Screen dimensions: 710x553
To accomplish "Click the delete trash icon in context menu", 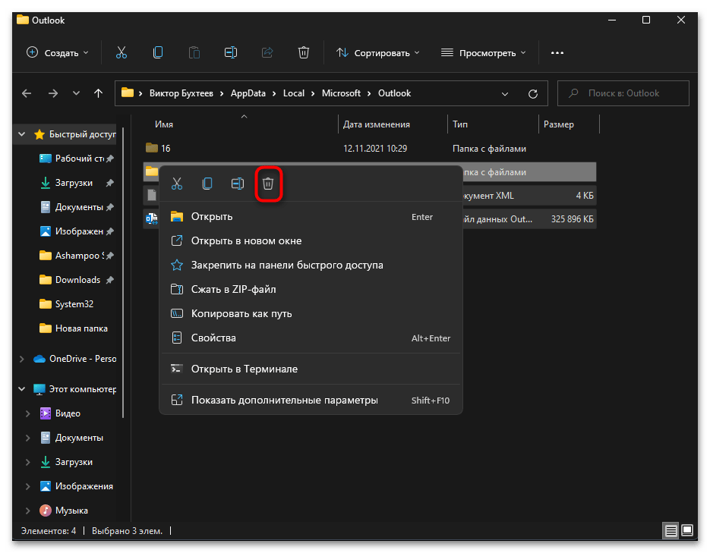I will (x=268, y=184).
